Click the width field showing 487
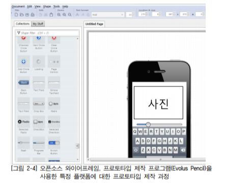 click(171, 14)
